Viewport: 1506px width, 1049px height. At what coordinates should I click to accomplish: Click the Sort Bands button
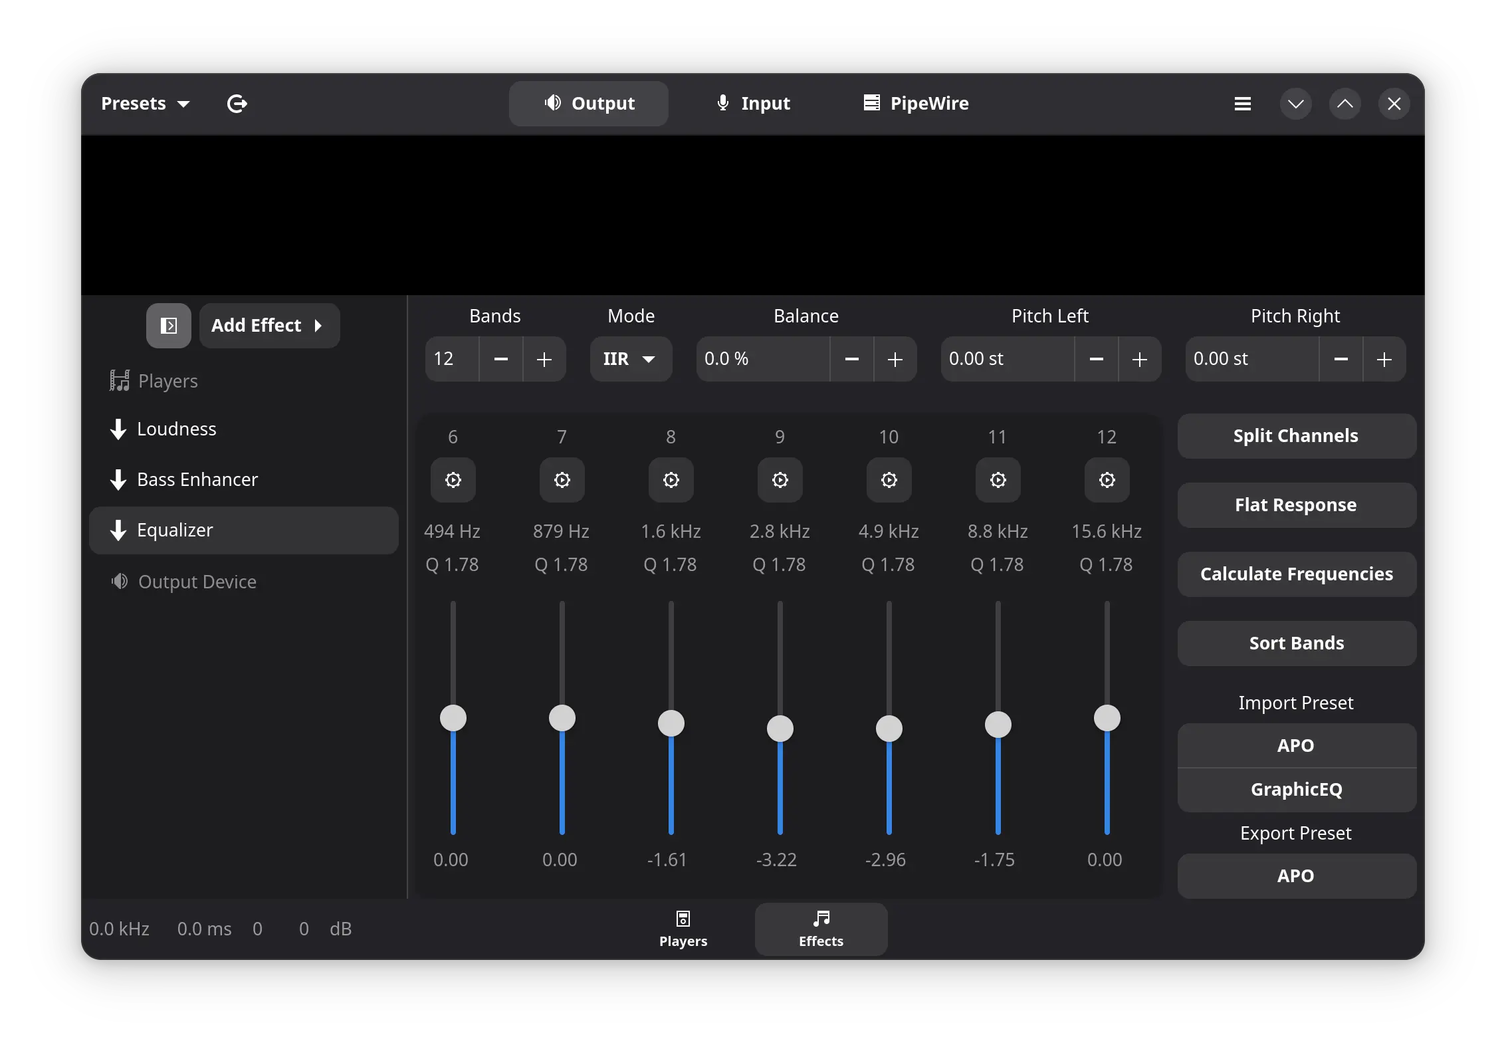point(1295,643)
